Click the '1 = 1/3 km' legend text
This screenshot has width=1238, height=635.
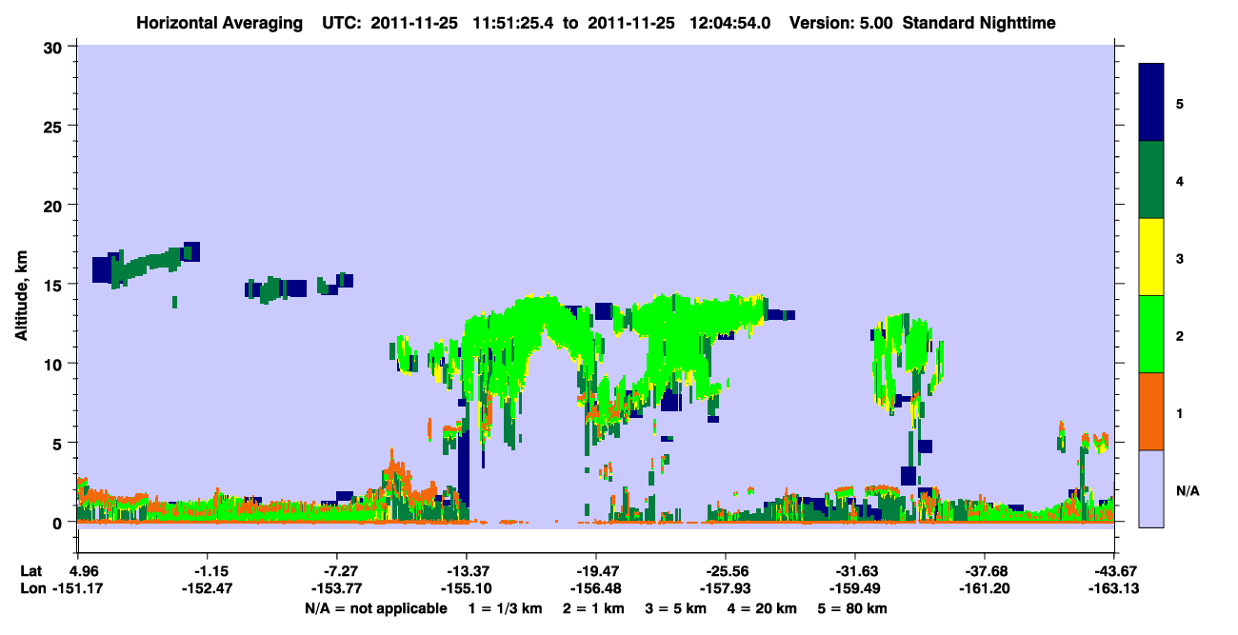point(504,608)
